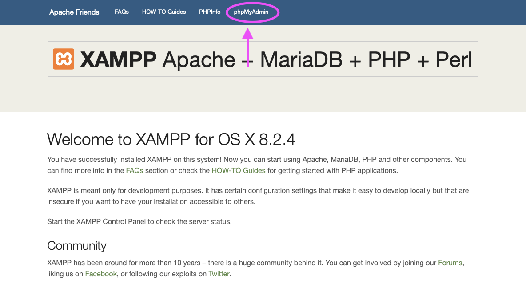Go to HOW-TO Guides in the navigation bar
The image size is (526, 283).
pyautogui.click(x=164, y=12)
